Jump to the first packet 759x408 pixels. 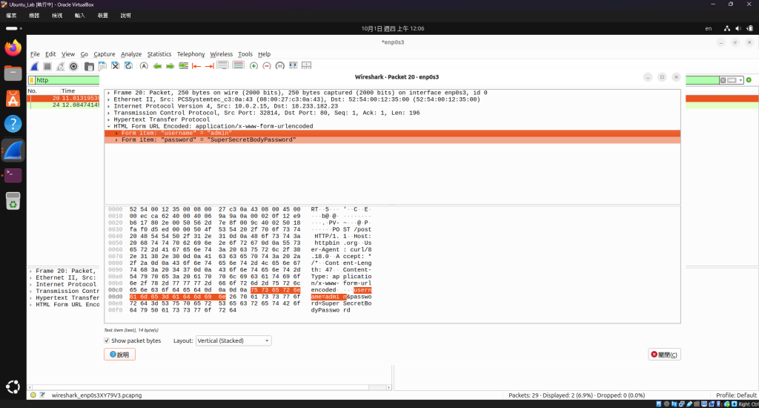[x=196, y=66]
